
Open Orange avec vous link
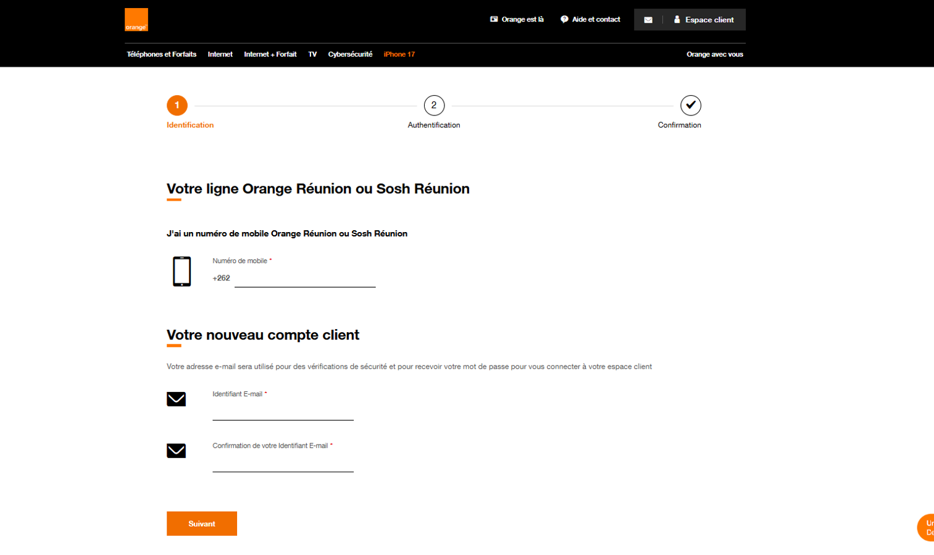[714, 54]
